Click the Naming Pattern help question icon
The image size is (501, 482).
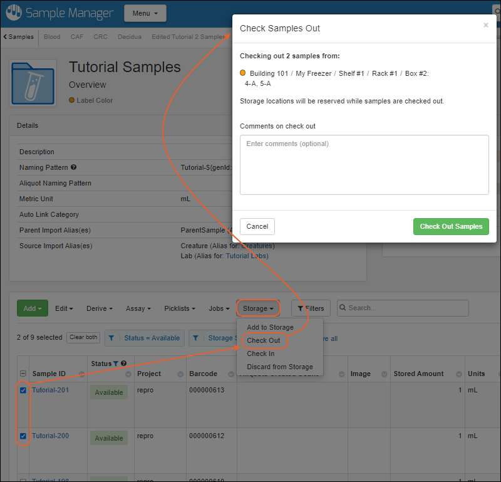click(74, 168)
